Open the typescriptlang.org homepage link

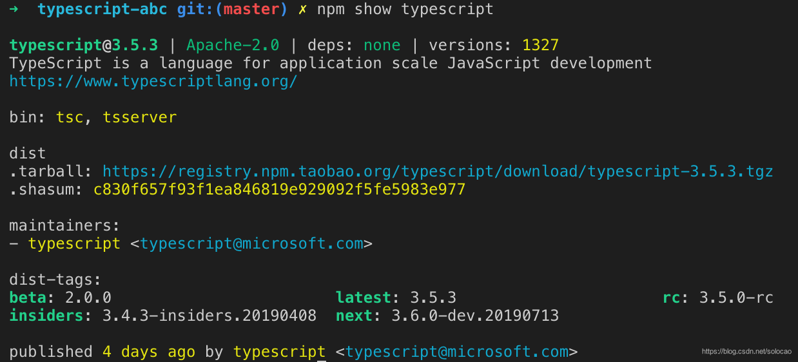pos(153,82)
